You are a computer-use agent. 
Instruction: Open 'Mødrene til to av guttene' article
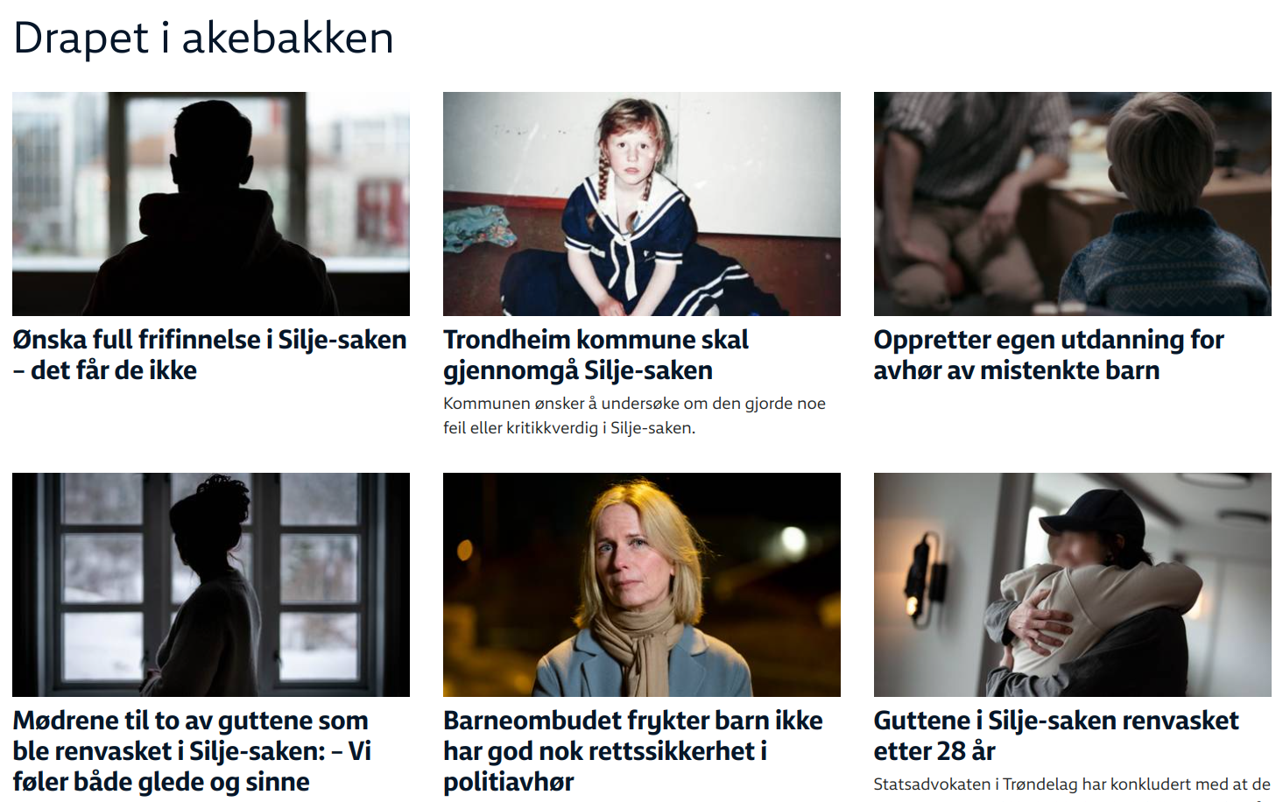tap(192, 751)
